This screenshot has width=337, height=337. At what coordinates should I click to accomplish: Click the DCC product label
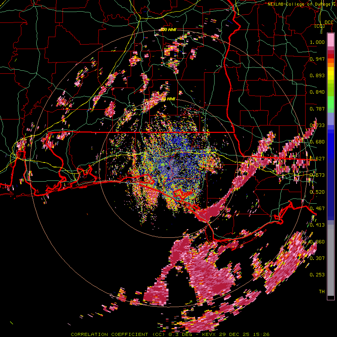coord(329,22)
